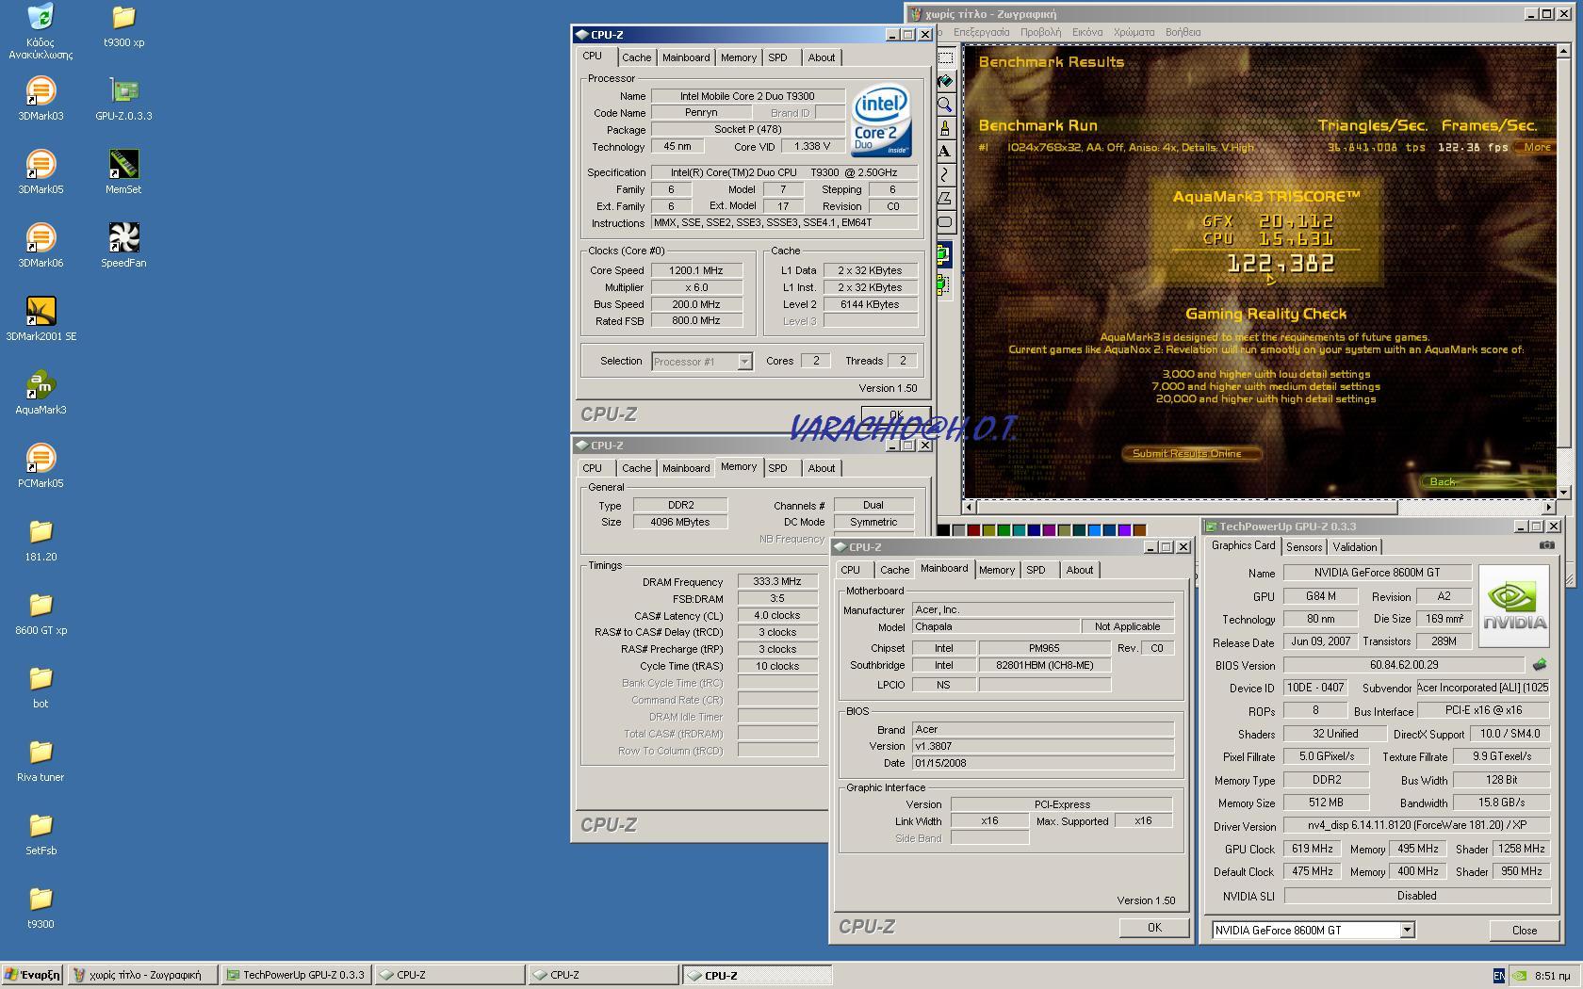
Task: Pick dark red color in Paint palette
Action: pyautogui.click(x=973, y=530)
